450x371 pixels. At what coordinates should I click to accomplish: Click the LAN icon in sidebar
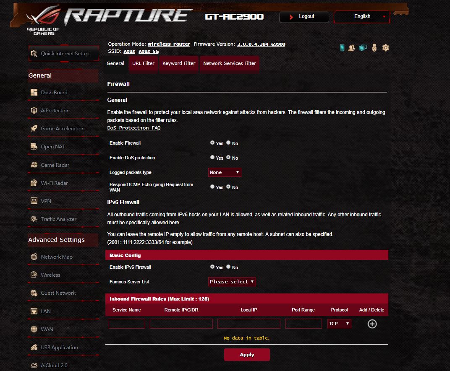[x=34, y=311]
